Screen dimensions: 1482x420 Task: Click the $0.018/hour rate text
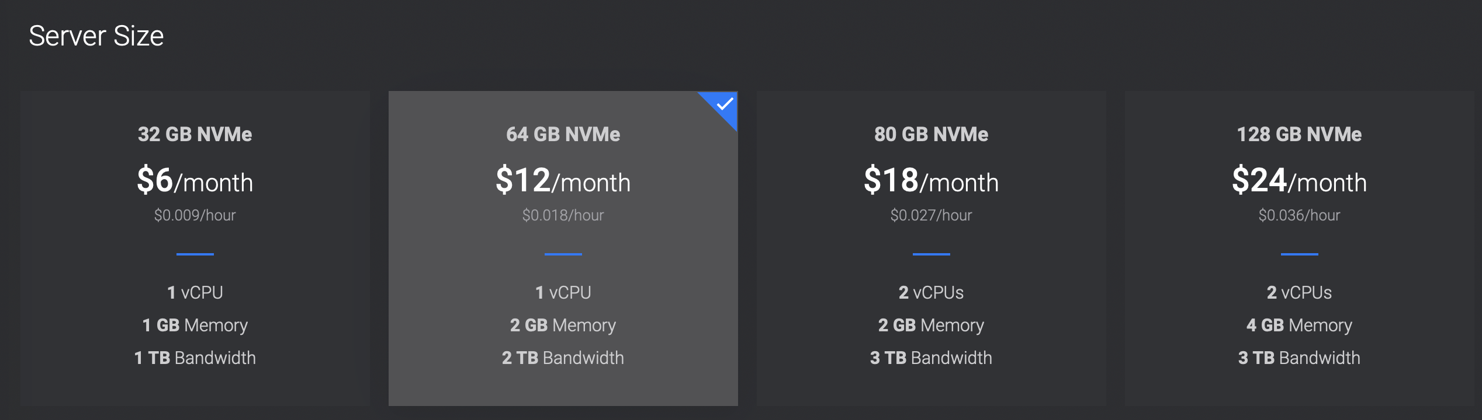point(563,215)
